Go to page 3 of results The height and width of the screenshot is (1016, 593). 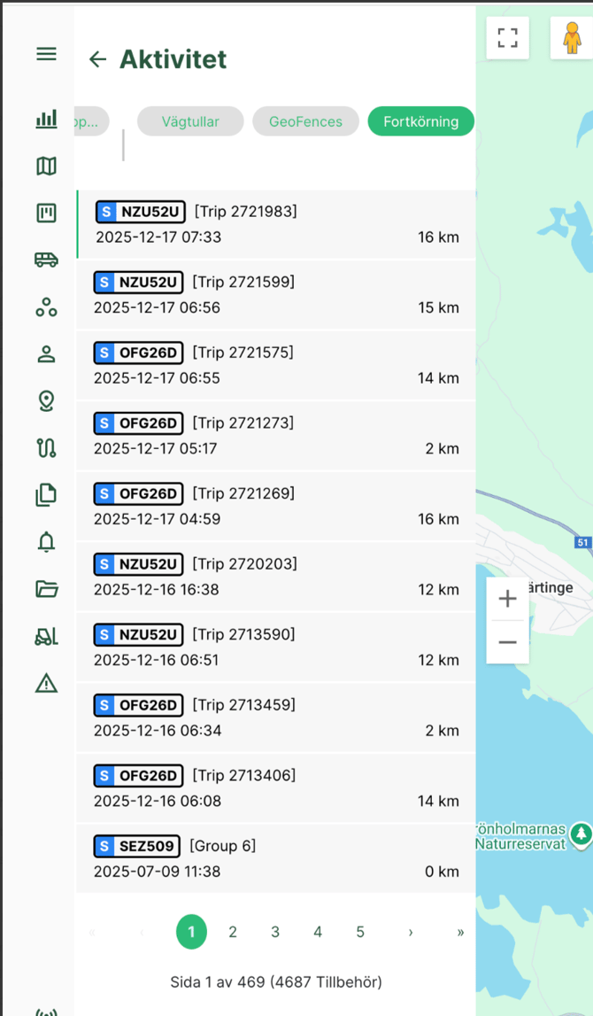(x=275, y=932)
